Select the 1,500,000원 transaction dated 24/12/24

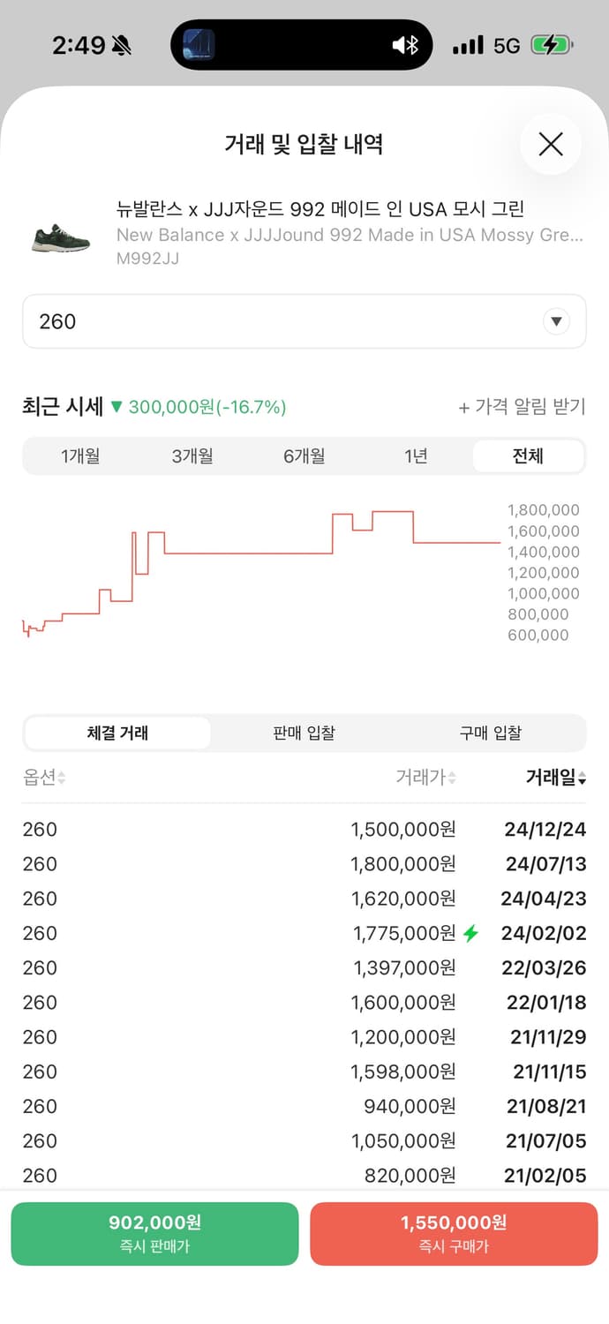304,829
